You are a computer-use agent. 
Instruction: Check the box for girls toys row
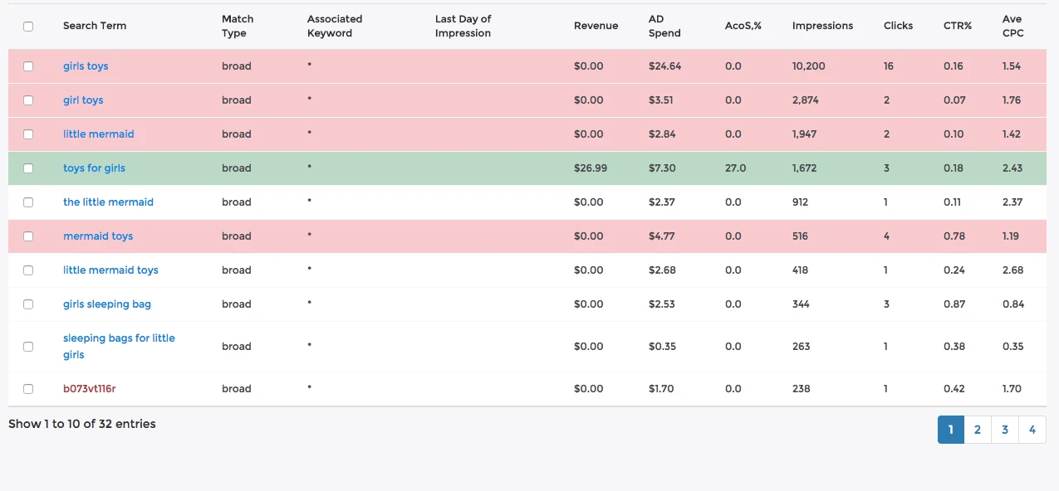point(28,66)
